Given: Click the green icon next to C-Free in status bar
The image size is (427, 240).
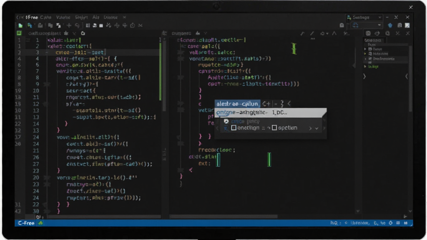Looking at the screenshot, I should (40, 223).
